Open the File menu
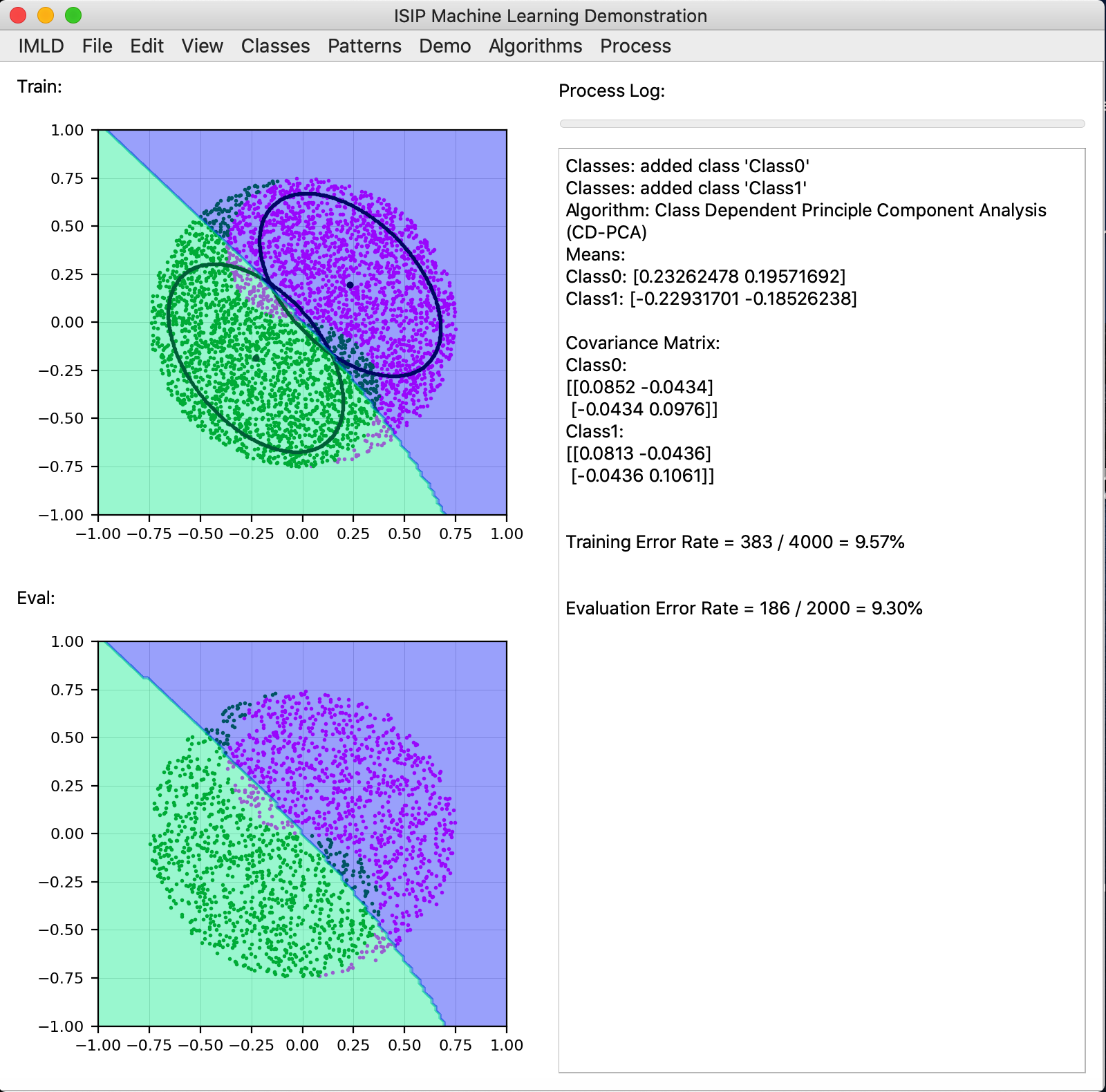Image resolution: width=1106 pixels, height=1092 pixels. coord(97,46)
